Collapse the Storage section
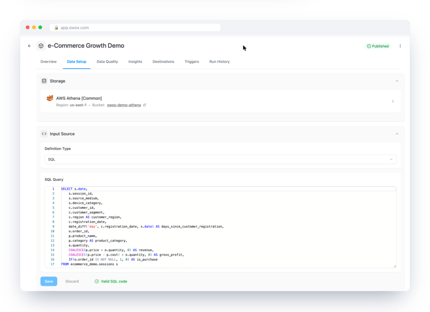The width and height of the screenshot is (430, 312). tap(397, 81)
